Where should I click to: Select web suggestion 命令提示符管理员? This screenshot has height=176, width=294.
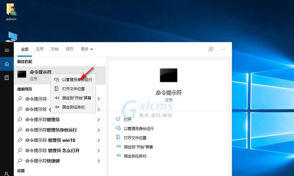[x=42, y=119]
